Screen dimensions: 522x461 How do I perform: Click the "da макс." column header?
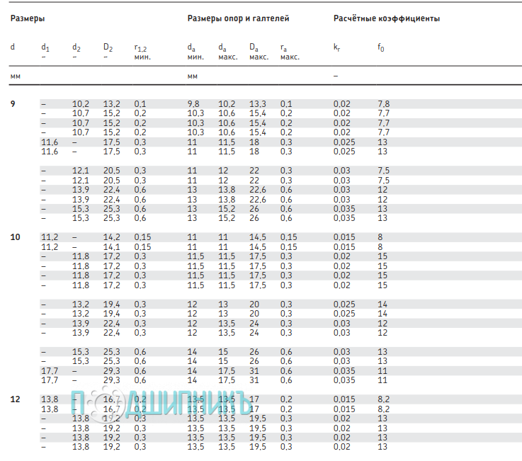(227, 52)
